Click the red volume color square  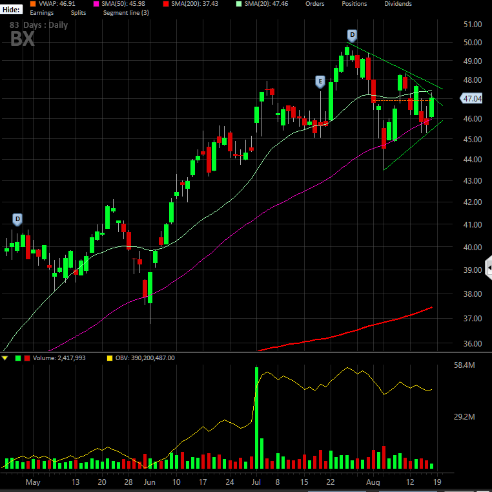coord(27,358)
